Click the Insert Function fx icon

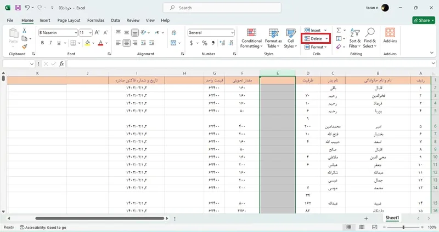(61, 64)
